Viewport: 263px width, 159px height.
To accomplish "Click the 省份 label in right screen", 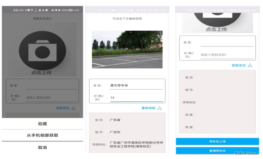I will click(189, 78).
